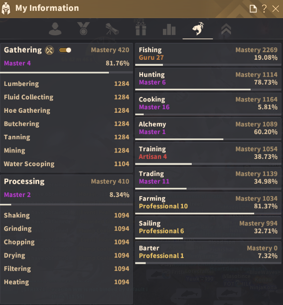Close the My Information window
Image resolution: width=283 pixels, height=305 pixels.
[x=276, y=9]
